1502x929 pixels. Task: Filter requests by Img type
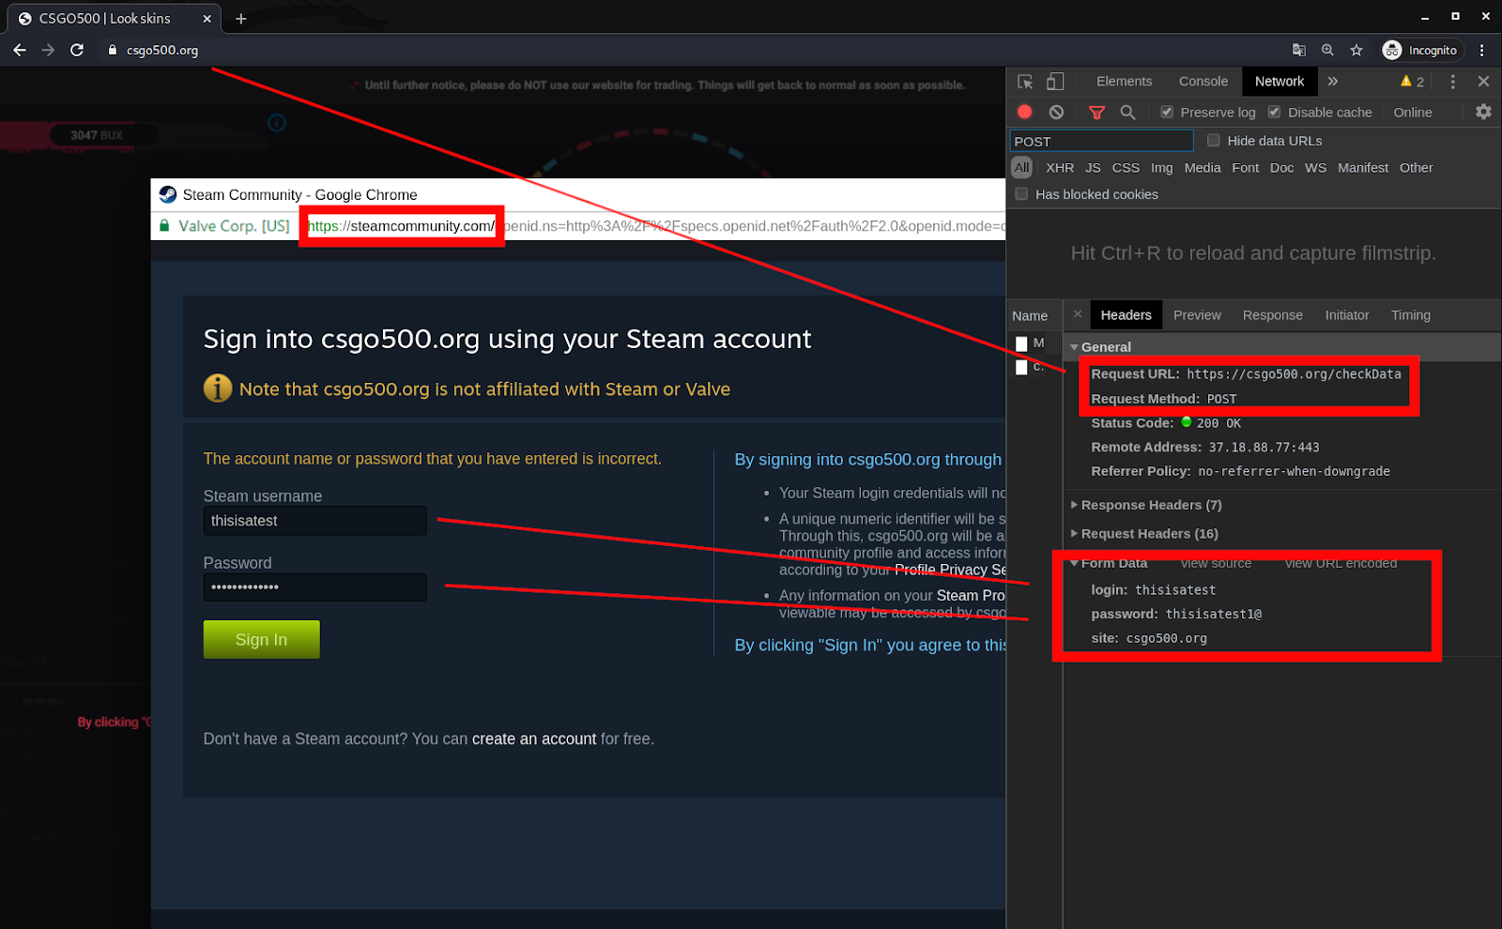point(1162,168)
